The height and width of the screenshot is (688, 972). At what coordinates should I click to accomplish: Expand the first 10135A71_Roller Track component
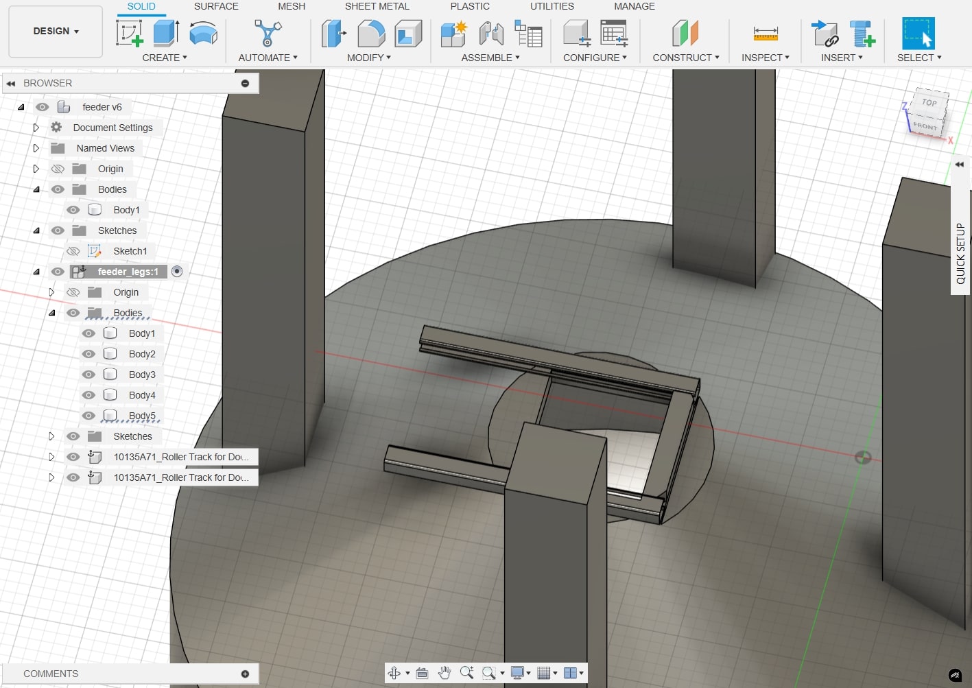(x=51, y=457)
